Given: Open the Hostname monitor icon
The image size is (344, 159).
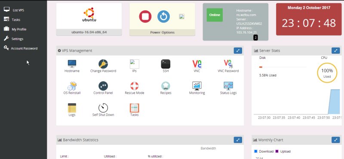Looking at the screenshot, I should coord(72,64).
